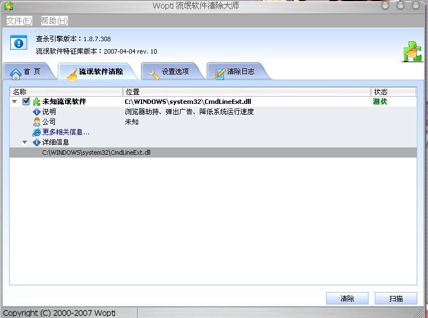Open the 更多相关信息... link
Image resolution: width=428 pixels, height=318 pixels.
pyautogui.click(x=66, y=132)
